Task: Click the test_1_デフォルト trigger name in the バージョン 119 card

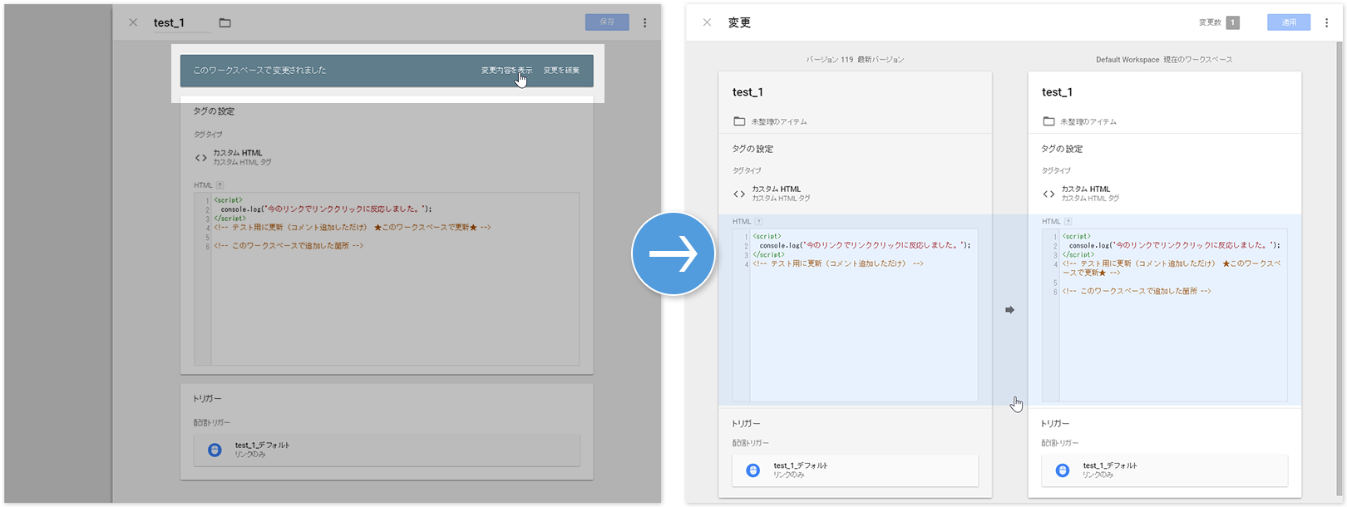Action: [x=800, y=466]
